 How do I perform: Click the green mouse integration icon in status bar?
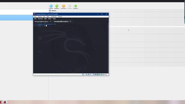pos(99,75)
